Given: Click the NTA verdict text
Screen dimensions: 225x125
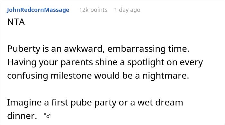Looking at the screenshot, I should [x=16, y=22].
